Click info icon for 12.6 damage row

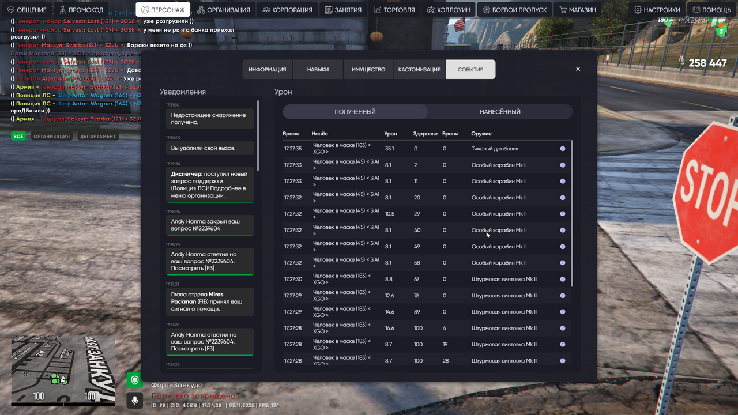point(563,296)
